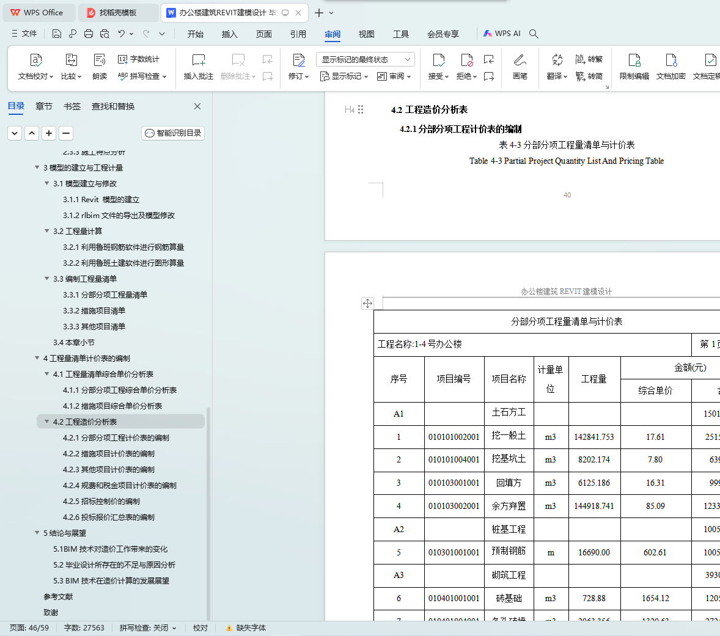Switch to the 书签 navigation tab
Viewport: 720px width, 636px height.
pyautogui.click(x=72, y=106)
